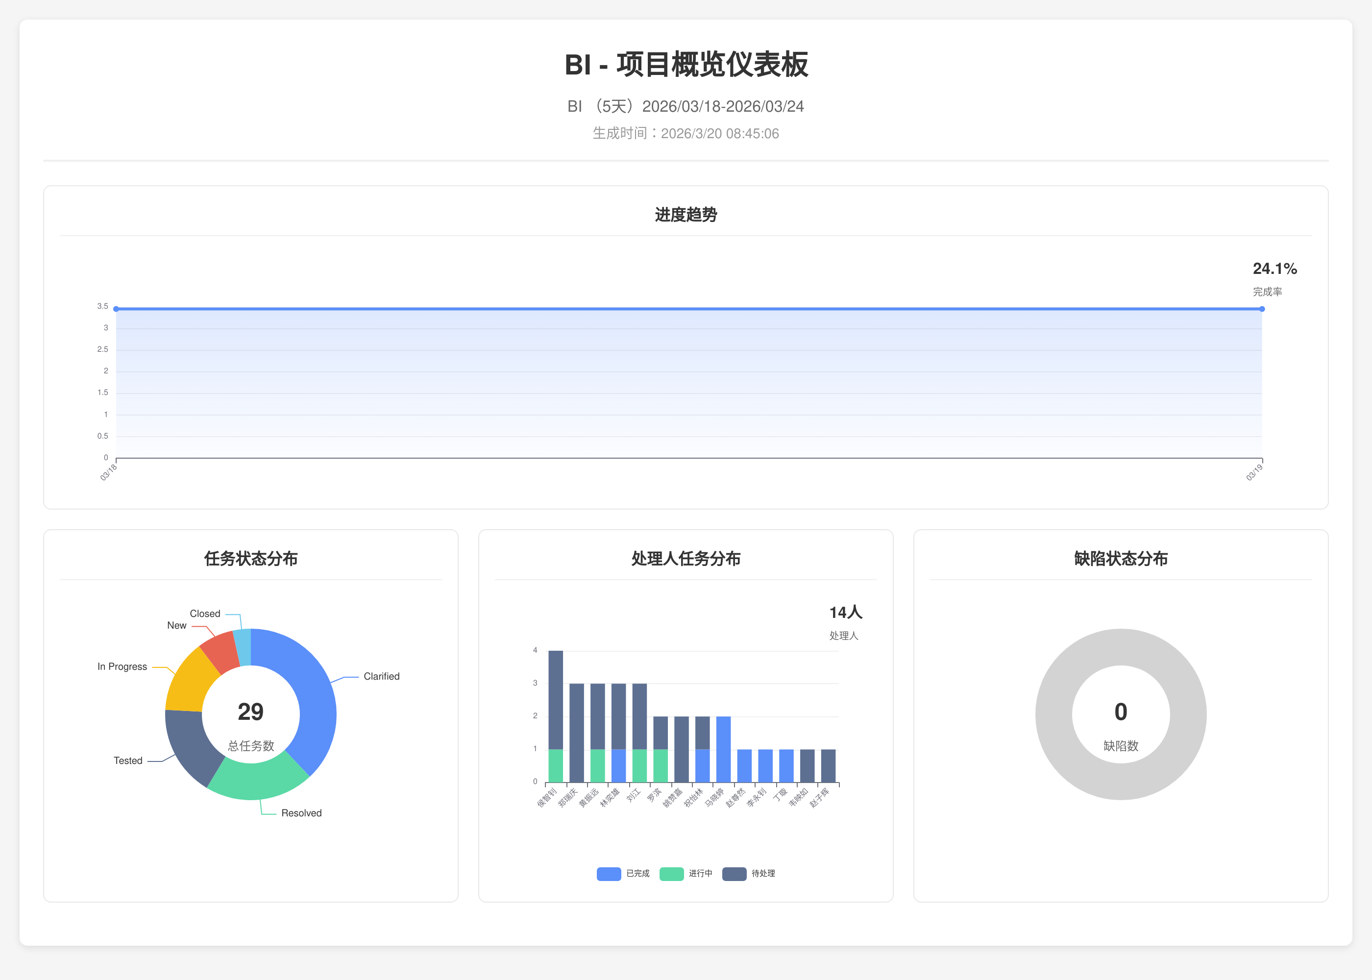1372x980 pixels.
Task: Click the 03/19 data point on trend line
Action: click(x=1262, y=309)
